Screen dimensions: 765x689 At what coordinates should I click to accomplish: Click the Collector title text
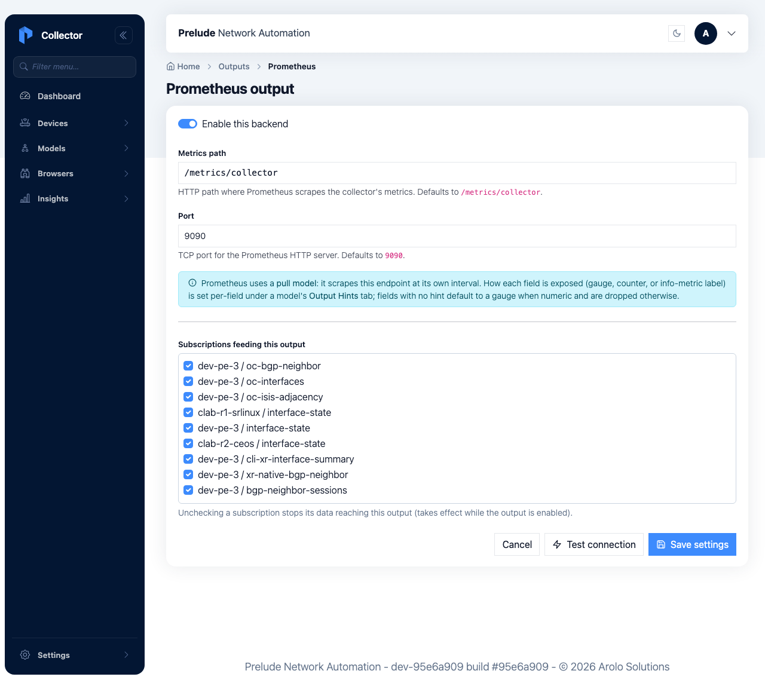(x=62, y=35)
